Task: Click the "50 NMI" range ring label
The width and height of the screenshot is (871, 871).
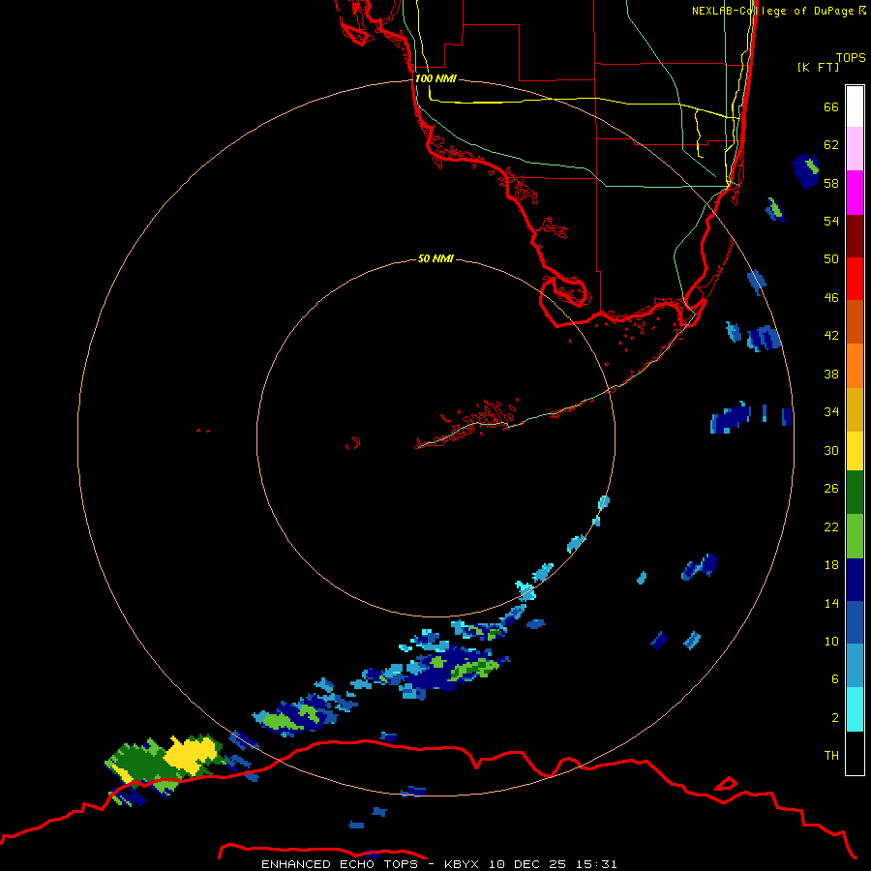Action: pos(435,258)
